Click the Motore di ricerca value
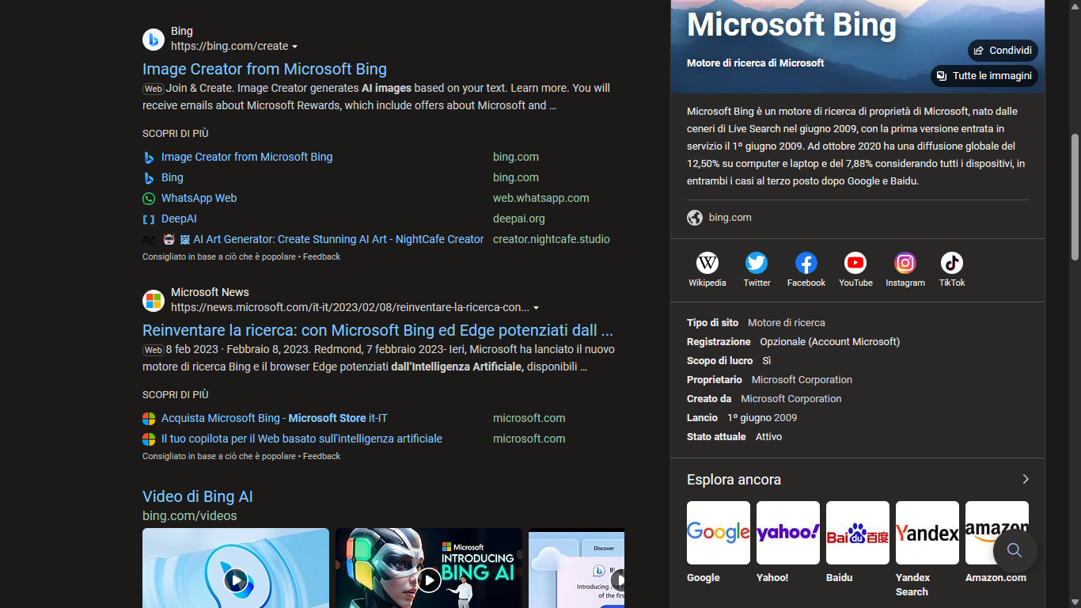 787,323
